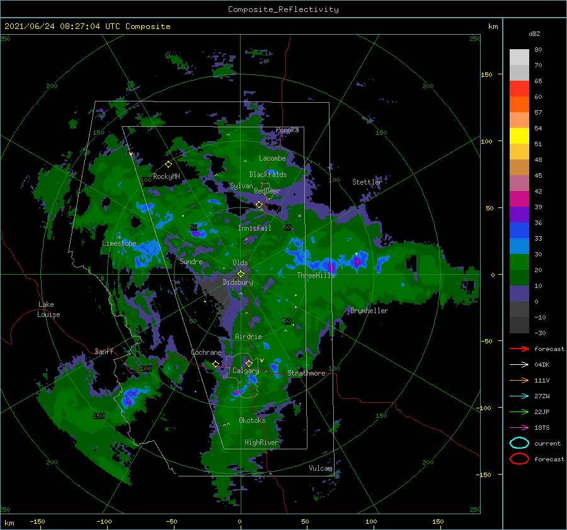This screenshot has width=567, height=530.
Task: Click the HighRiver city label
Action: coord(261,442)
